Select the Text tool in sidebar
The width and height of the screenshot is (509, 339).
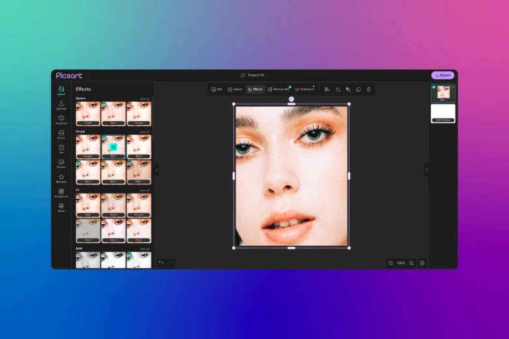tap(61, 149)
